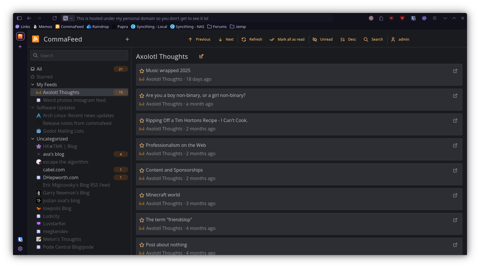
Task: Mark all articles as read
Action: coord(272,40)
